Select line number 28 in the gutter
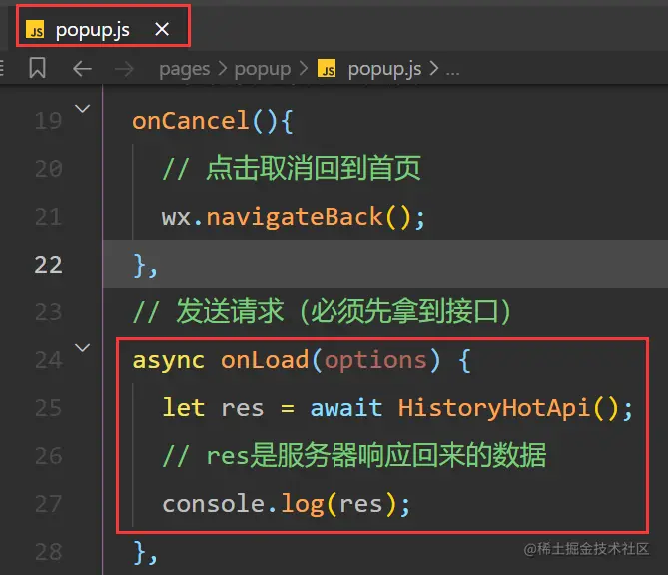 (x=49, y=552)
